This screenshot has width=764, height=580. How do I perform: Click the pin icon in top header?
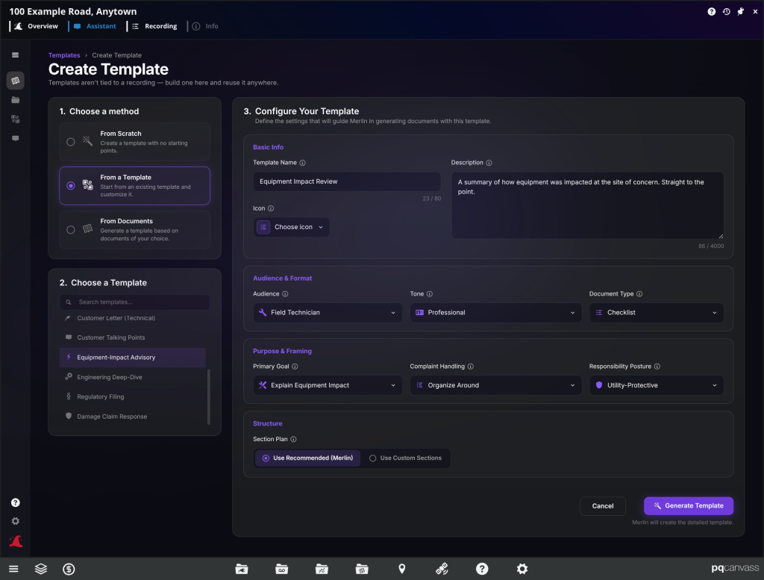click(x=741, y=12)
